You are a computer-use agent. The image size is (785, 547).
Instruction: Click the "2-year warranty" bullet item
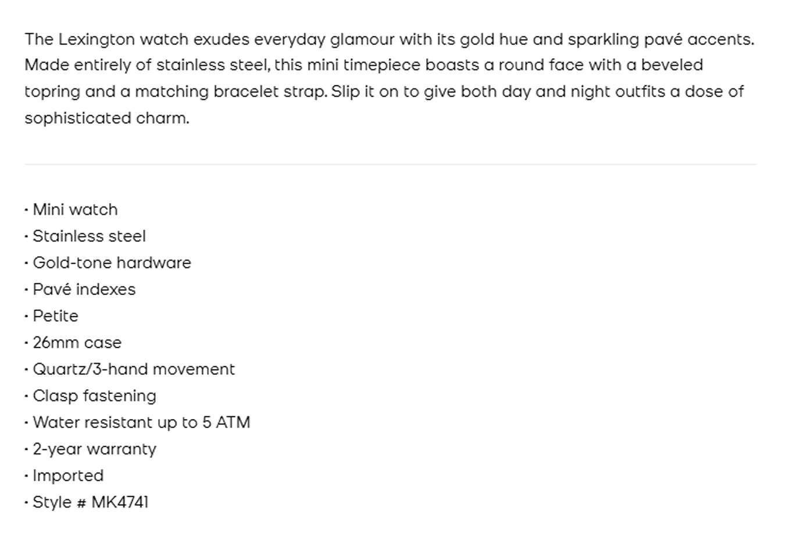click(x=94, y=449)
